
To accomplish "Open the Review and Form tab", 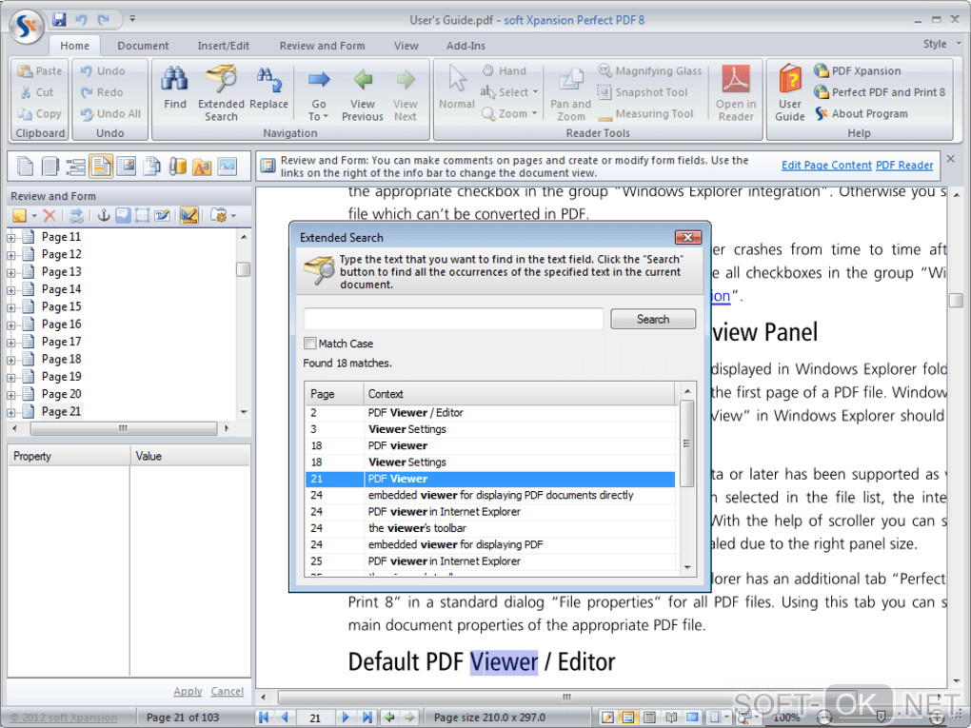I will click(322, 46).
